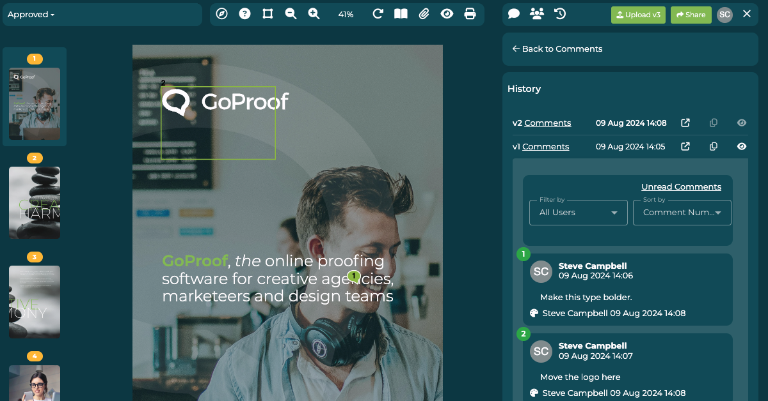Screen dimensions: 768x401
Task: Click the green comment 1 marker on the proof
Action: 353,276
